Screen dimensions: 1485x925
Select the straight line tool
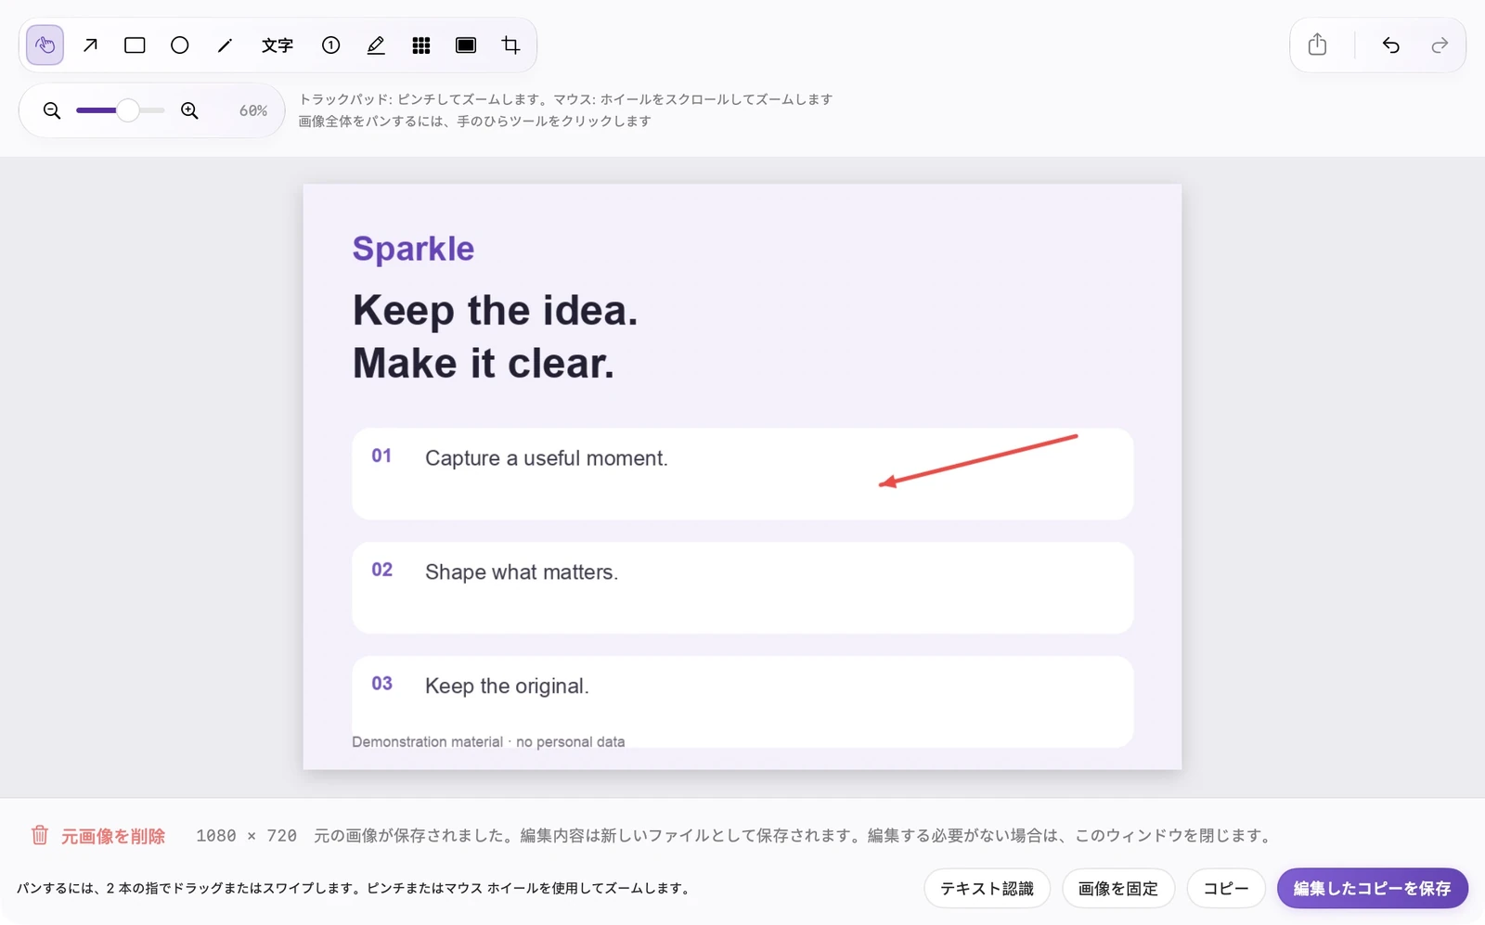pos(225,45)
